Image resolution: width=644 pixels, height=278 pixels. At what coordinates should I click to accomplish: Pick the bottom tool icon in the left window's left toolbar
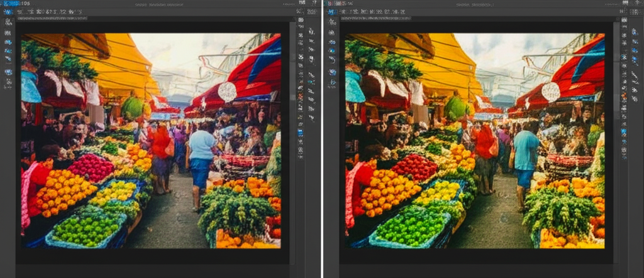click(x=8, y=82)
